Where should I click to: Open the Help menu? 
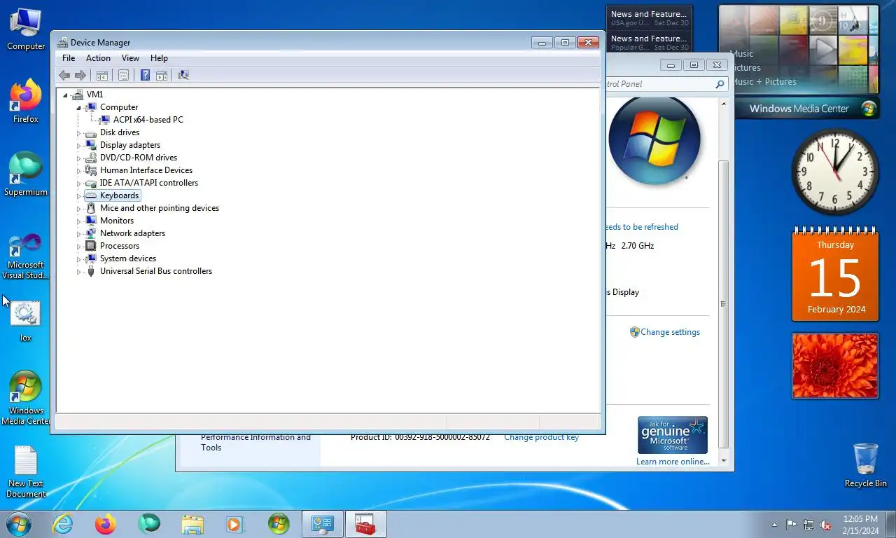(x=159, y=58)
